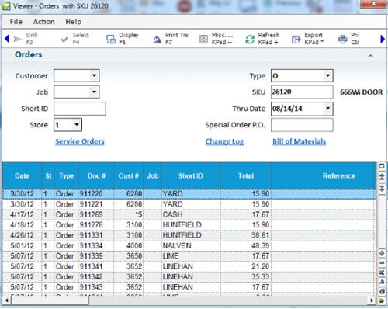The image size is (388, 309).
Task: Collapse the Orders panel chevron
Action: click(x=371, y=56)
